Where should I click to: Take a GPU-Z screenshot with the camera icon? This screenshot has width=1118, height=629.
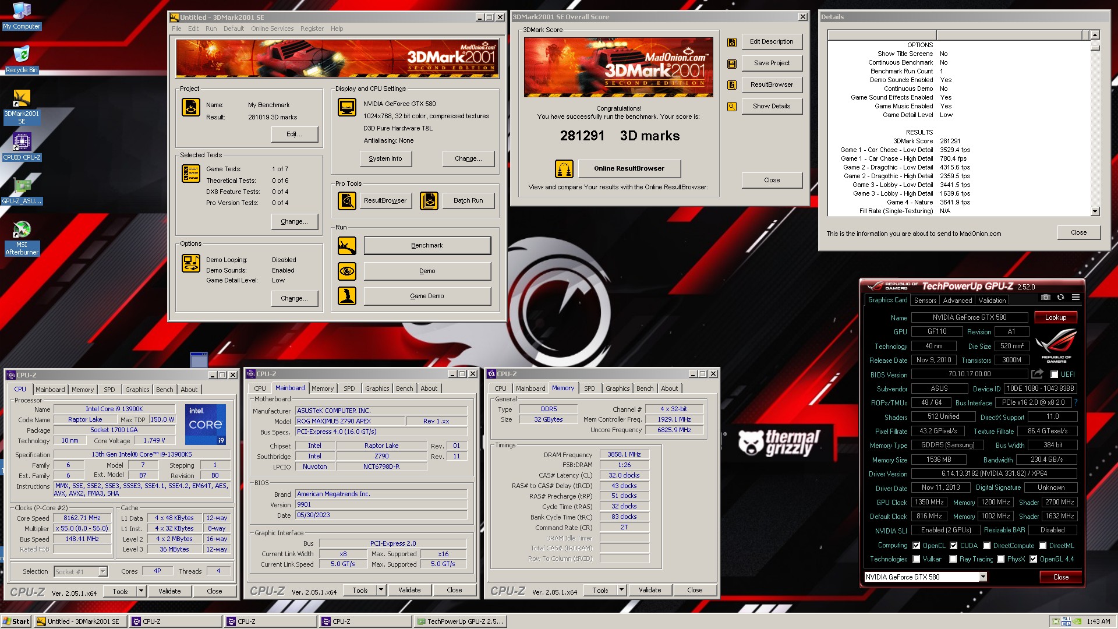tap(1046, 297)
